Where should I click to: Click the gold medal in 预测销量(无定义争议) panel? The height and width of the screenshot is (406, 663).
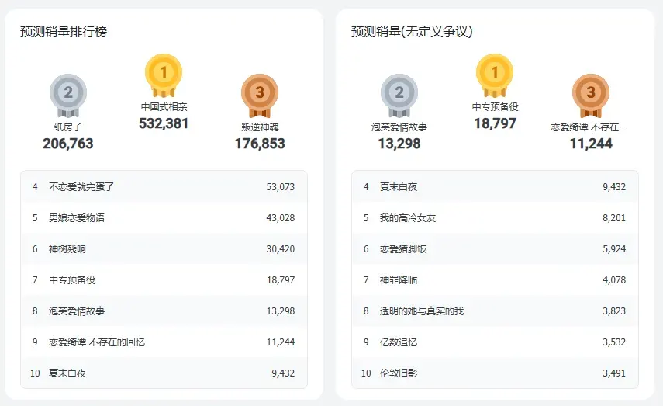[x=495, y=75]
